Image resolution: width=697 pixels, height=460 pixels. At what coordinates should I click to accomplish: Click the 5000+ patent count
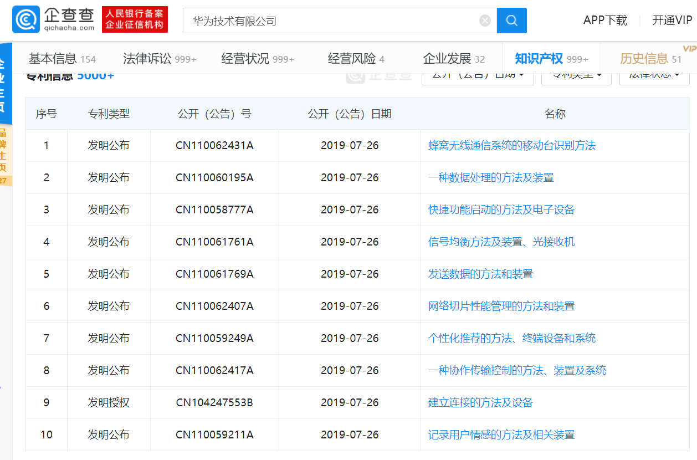pyautogui.click(x=95, y=76)
